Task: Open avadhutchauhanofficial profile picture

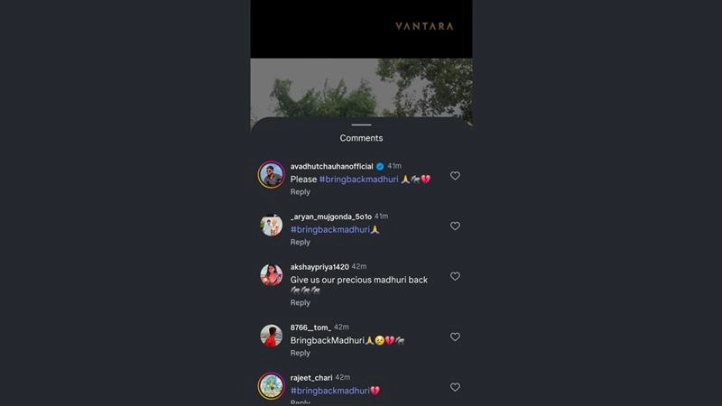Action: (x=272, y=174)
